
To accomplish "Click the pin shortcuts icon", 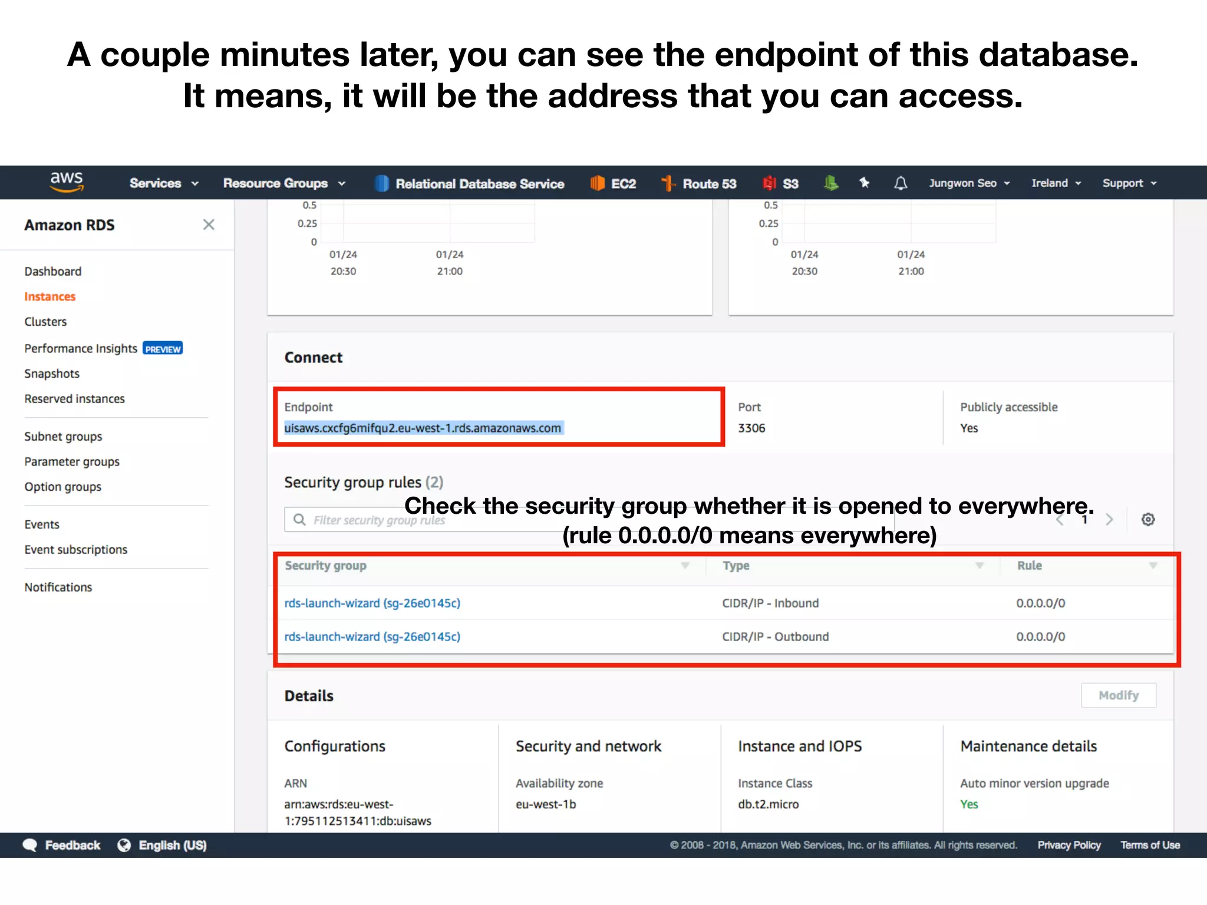I will 865,183.
